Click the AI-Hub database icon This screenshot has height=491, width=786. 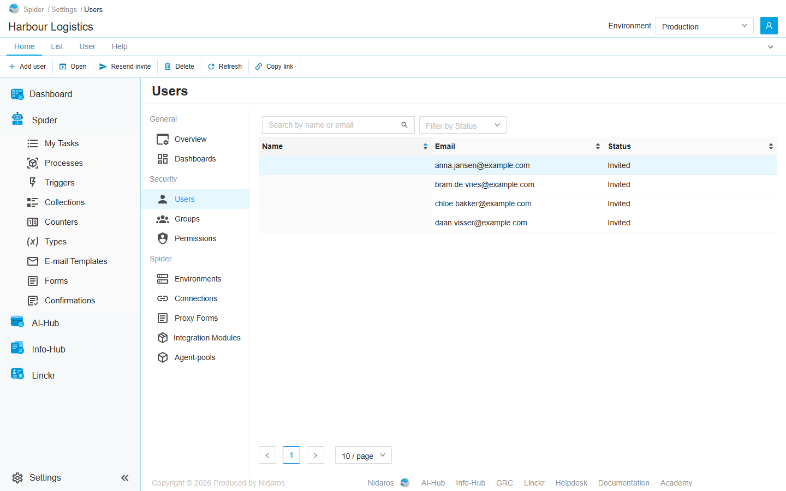(x=17, y=322)
